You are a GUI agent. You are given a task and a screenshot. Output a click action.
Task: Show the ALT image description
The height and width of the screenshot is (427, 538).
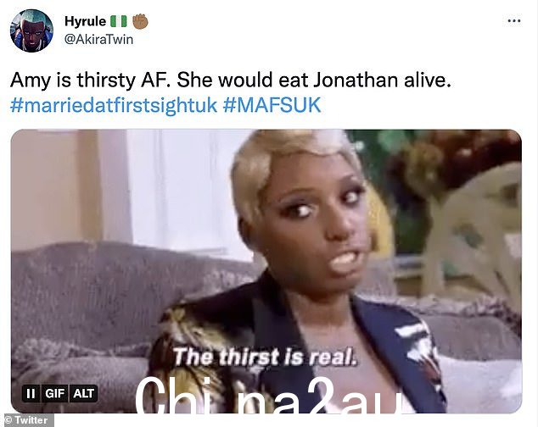(x=83, y=393)
